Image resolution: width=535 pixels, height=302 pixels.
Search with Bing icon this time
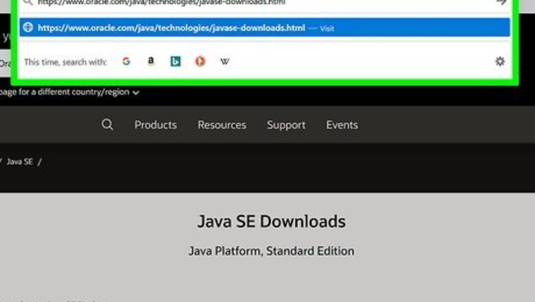coord(176,61)
